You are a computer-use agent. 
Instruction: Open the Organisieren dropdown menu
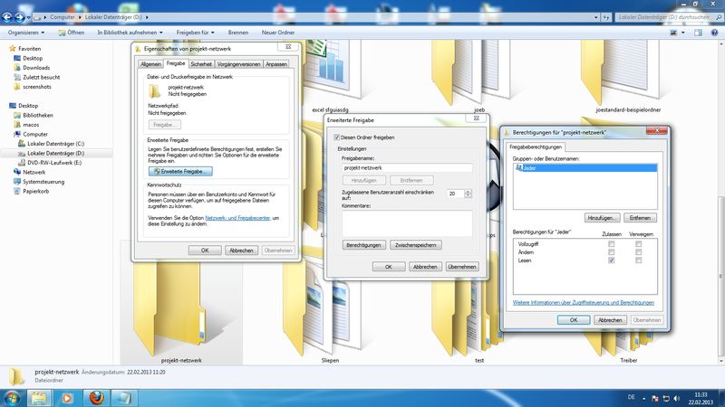29,32
